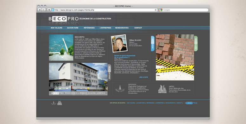Click the browser forward arrow button

click(43, 10)
